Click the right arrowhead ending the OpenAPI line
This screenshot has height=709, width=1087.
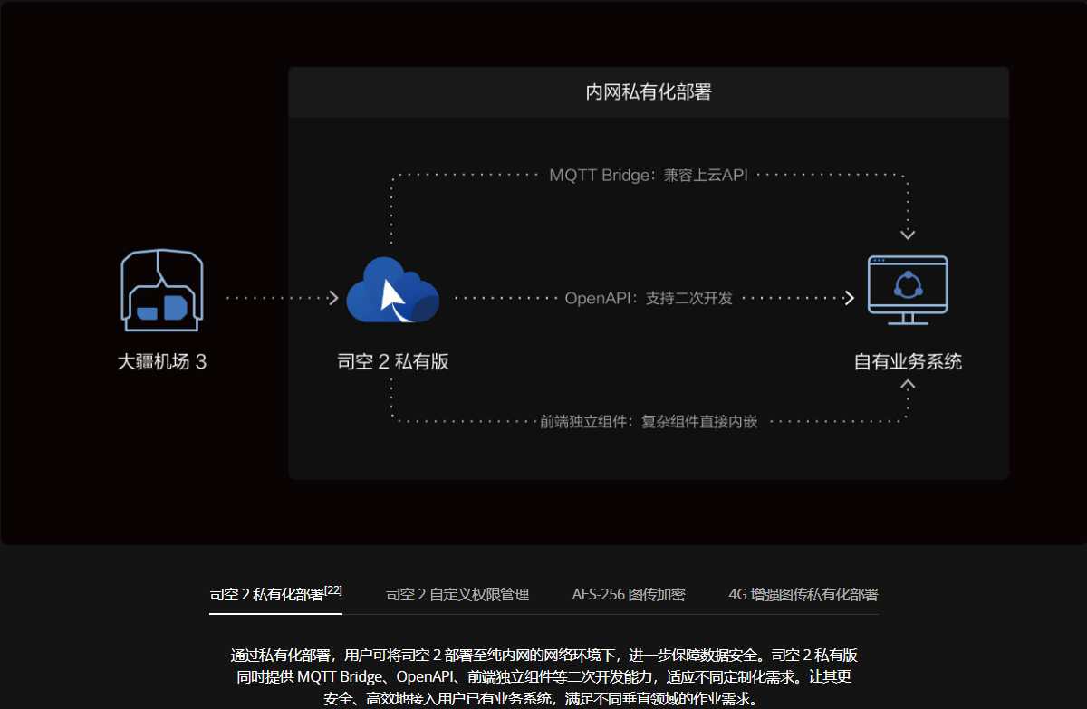click(849, 298)
